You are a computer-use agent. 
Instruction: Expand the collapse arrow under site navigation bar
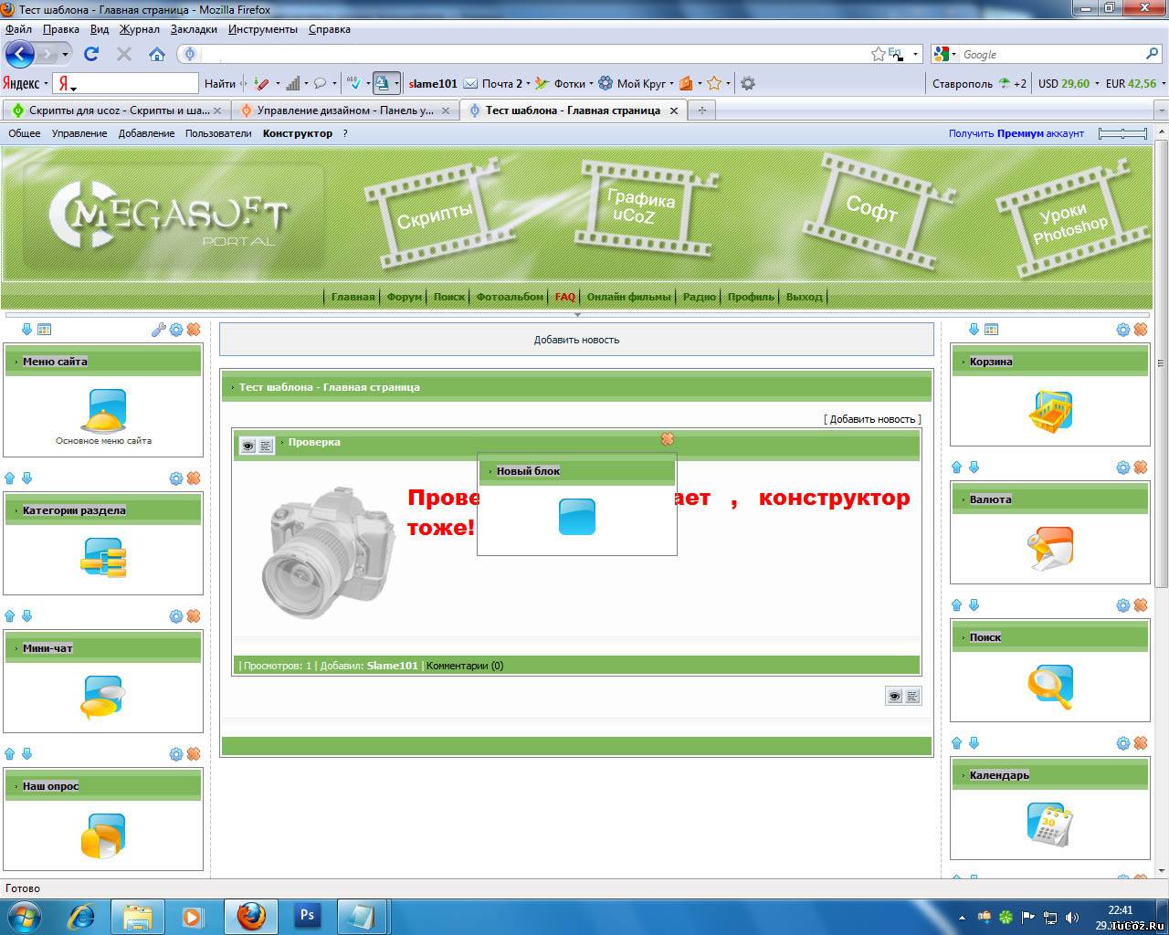(577, 314)
